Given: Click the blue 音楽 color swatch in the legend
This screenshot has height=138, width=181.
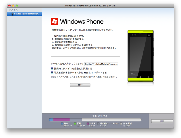Looking at the screenshot, I should click(x=62, y=124).
